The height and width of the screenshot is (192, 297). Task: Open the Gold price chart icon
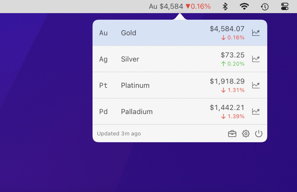click(x=256, y=33)
